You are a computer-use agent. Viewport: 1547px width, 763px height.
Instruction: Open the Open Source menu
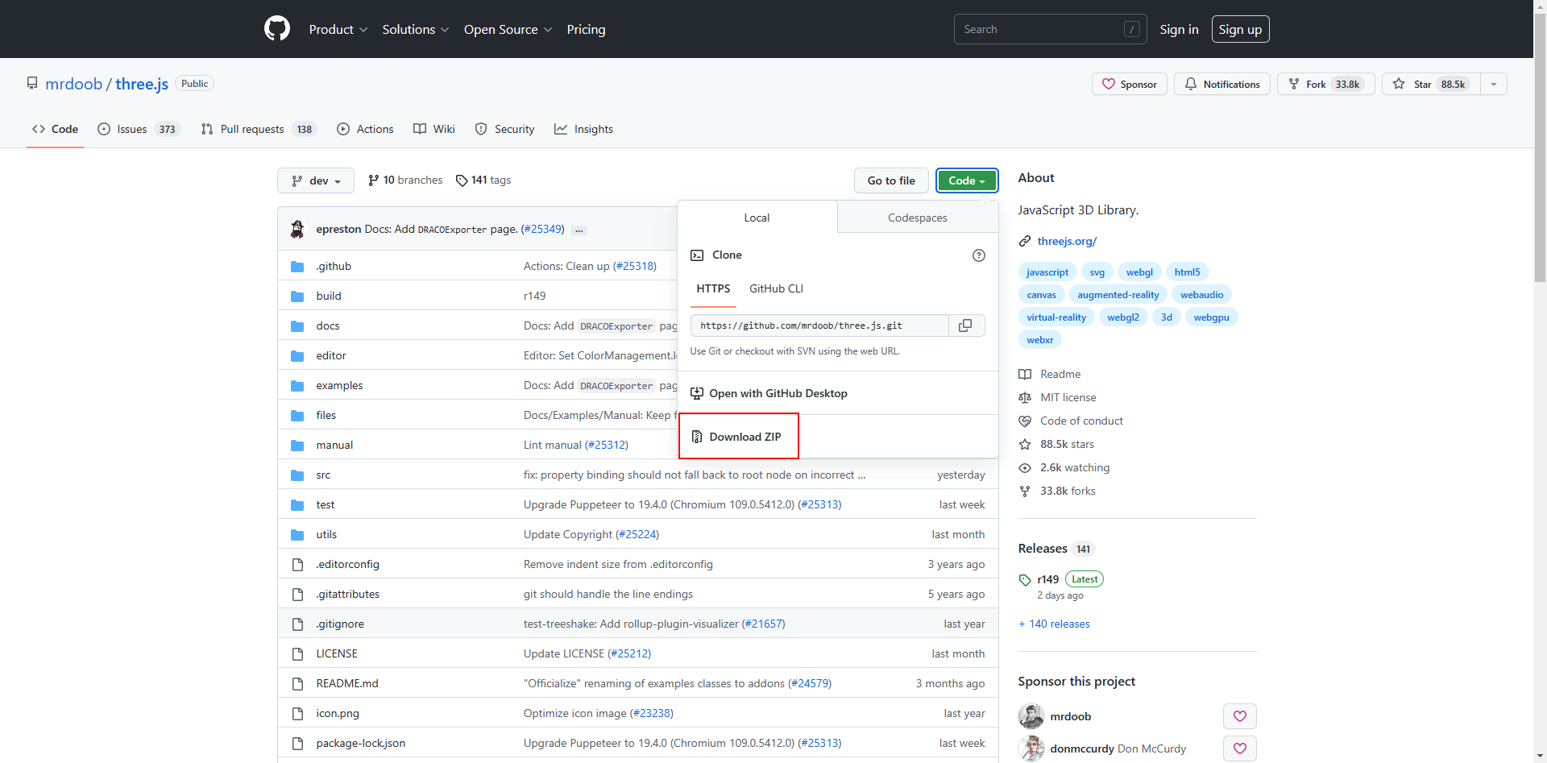[508, 30]
